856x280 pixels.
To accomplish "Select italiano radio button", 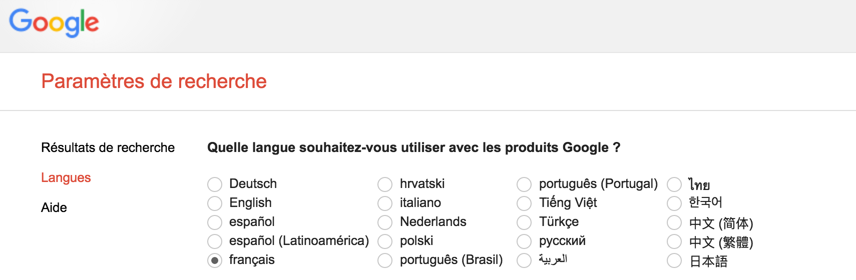I will pyautogui.click(x=385, y=203).
